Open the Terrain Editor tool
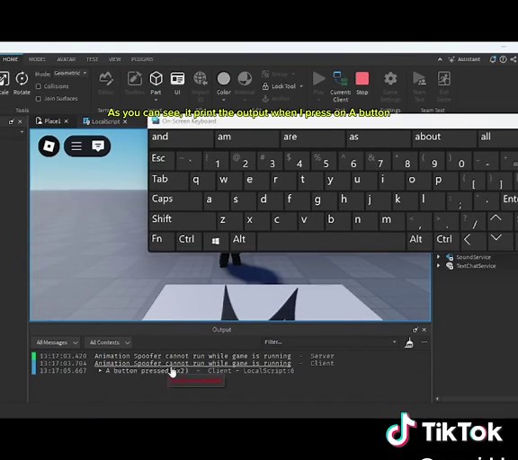This screenshot has width=518, height=460. coord(106,83)
